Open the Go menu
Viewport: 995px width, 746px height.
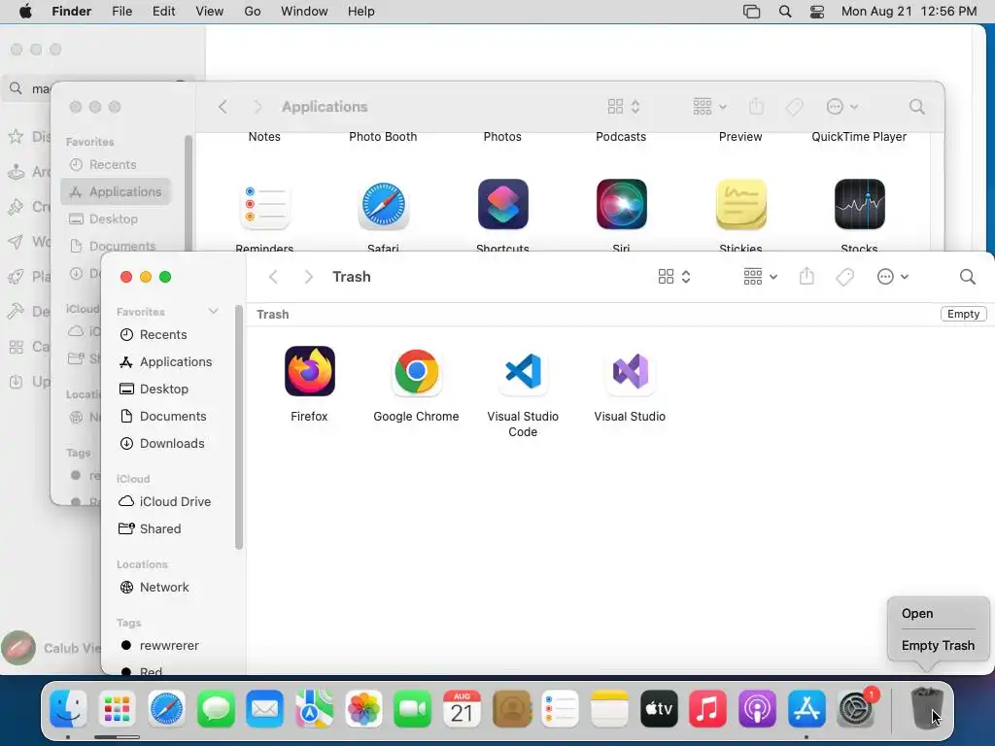(253, 12)
